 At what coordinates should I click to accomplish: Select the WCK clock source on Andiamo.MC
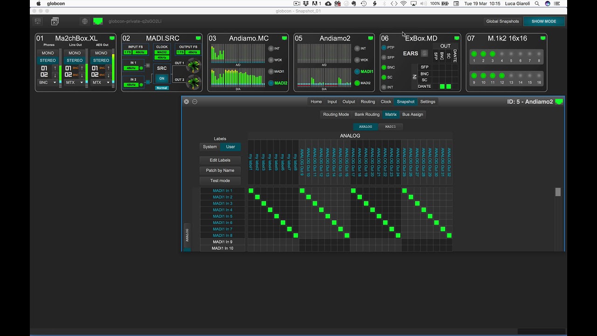tap(271, 60)
